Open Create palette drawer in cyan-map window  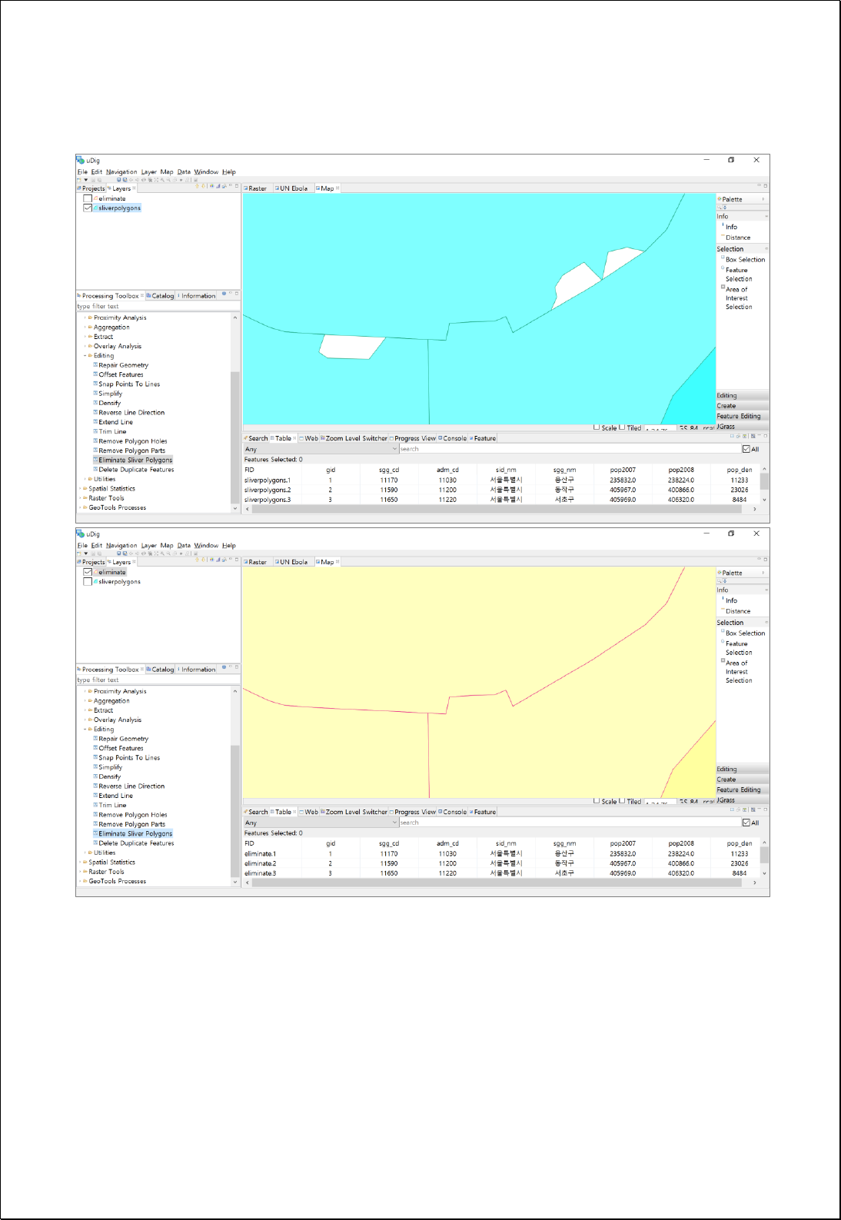coord(742,406)
